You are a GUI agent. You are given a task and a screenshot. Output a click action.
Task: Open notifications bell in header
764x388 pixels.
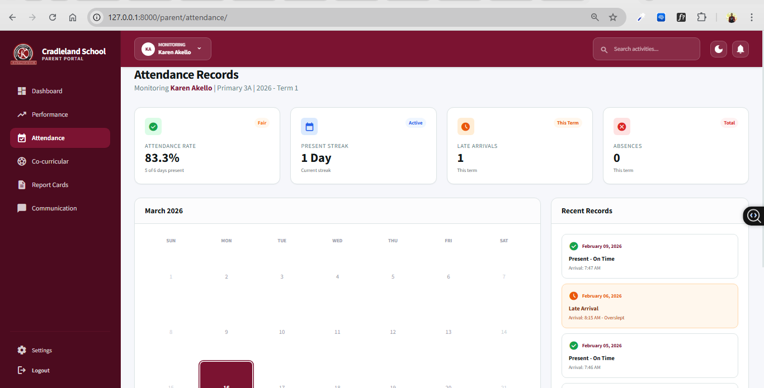(x=741, y=49)
